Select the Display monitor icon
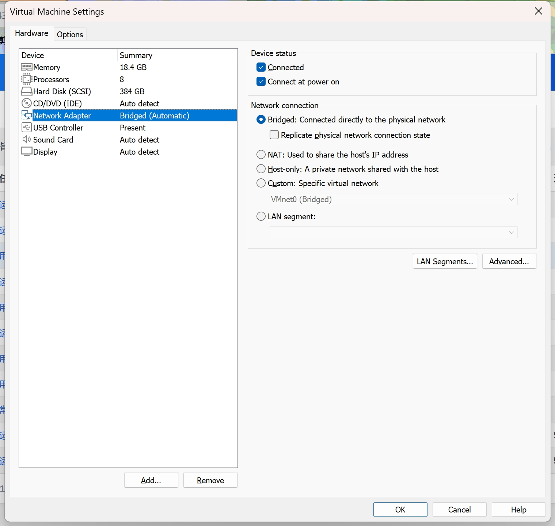Screen dimensions: 555x526 pyautogui.click(x=26, y=152)
